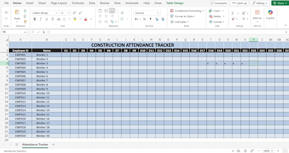Click the Paste clipboard icon
Screen dimensions: 289x153
tap(17, 12)
